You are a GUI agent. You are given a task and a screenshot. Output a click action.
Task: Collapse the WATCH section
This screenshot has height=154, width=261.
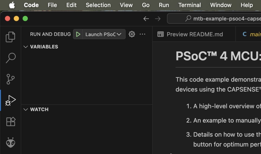pos(26,109)
